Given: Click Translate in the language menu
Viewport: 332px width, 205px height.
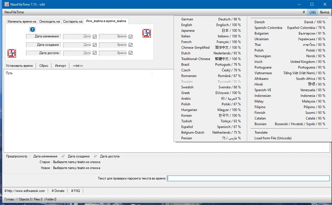Looking at the screenshot, I should click(290, 133).
